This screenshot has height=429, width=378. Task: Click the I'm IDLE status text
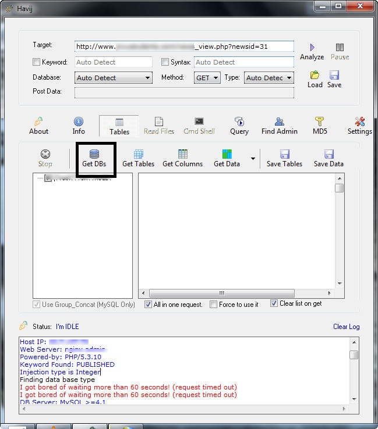click(x=68, y=327)
